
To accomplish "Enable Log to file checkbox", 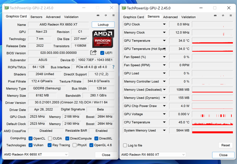I will click(125, 145).
